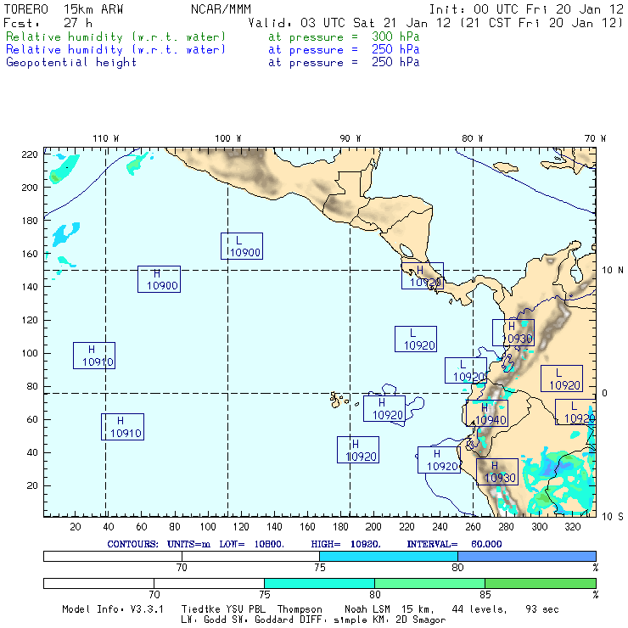This screenshot has width=628, height=628.
Task: Click the 'CONTOURS: UNITS=m' text
Action: pos(159,544)
